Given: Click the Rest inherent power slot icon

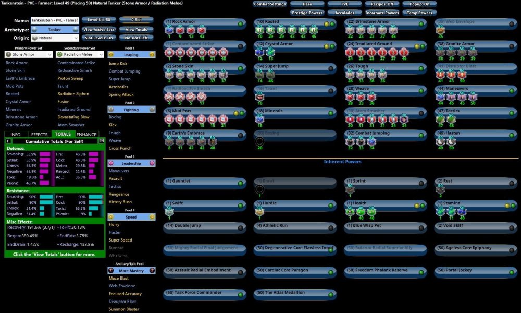Looking at the screenshot, I should pos(440,190).
